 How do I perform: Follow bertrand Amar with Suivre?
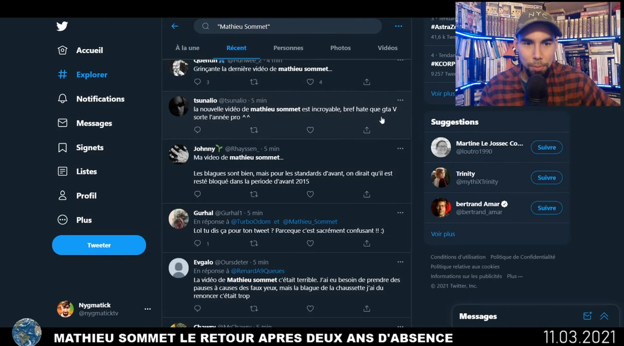click(547, 208)
